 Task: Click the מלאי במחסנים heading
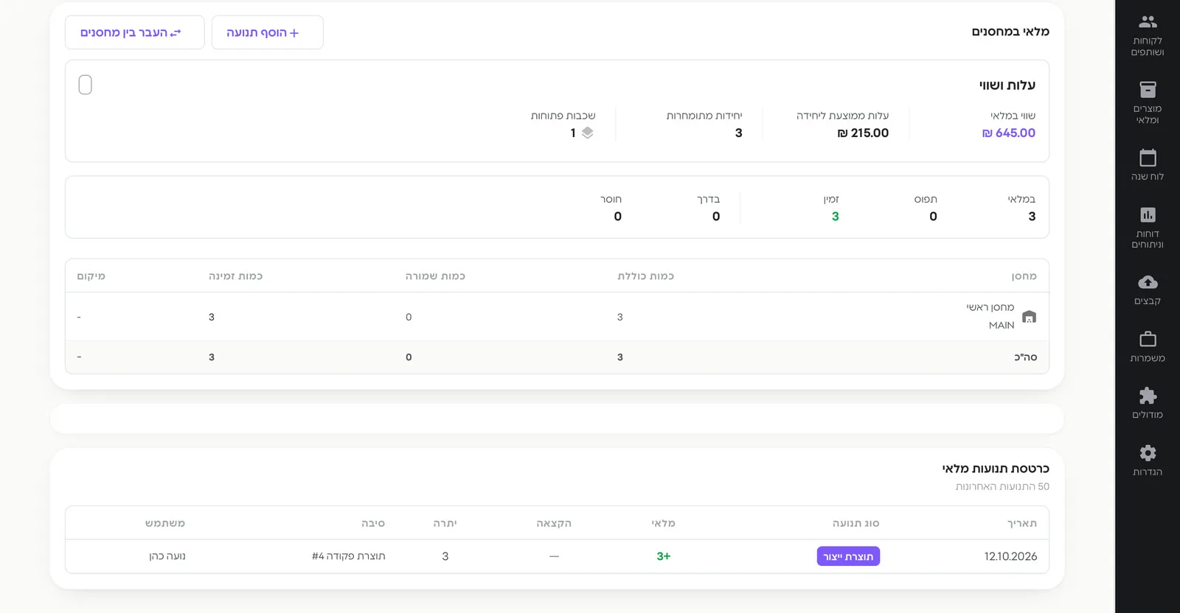[1010, 31]
